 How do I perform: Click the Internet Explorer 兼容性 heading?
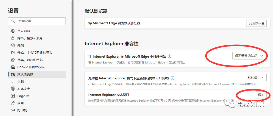112,44
